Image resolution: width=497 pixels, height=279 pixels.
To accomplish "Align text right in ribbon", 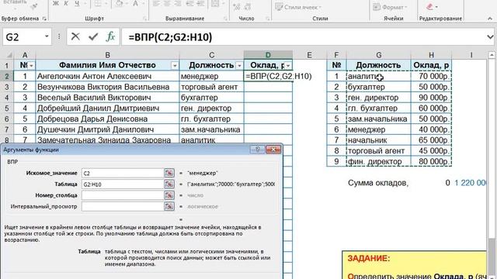I will click(178, 3).
